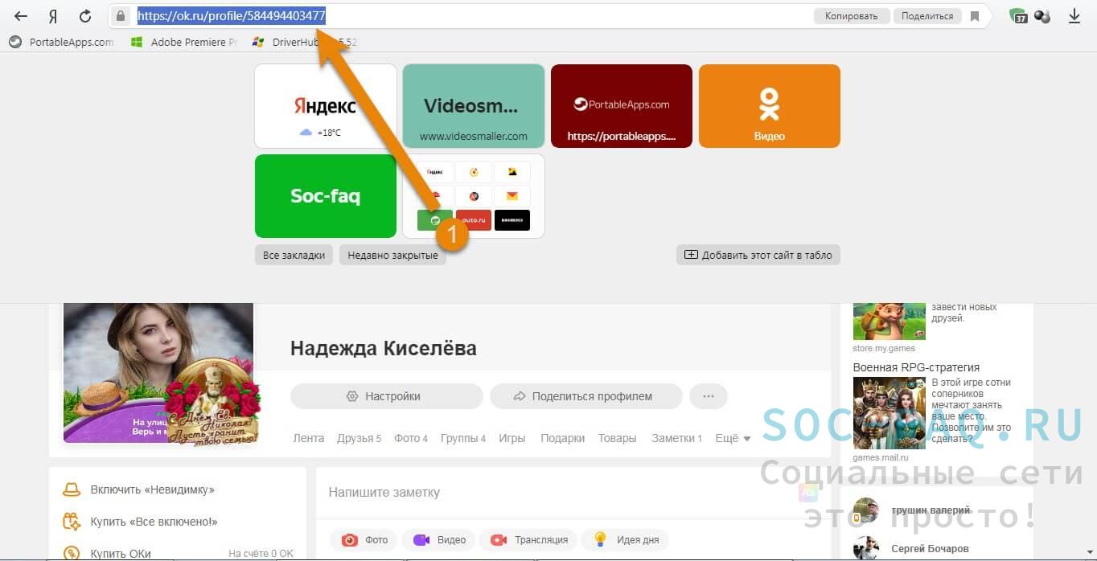The width and height of the screenshot is (1097, 561).
Task: Switch to the Группы tab
Action: (463, 438)
